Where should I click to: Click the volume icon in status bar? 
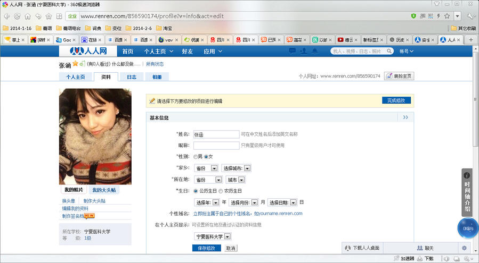click(x=446, y=258)
